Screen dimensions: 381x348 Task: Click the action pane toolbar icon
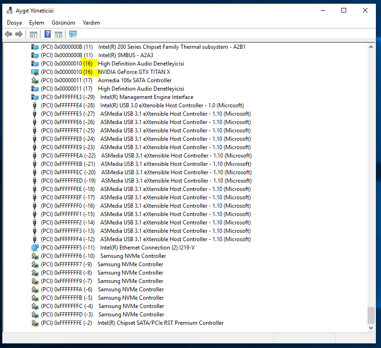59,34
